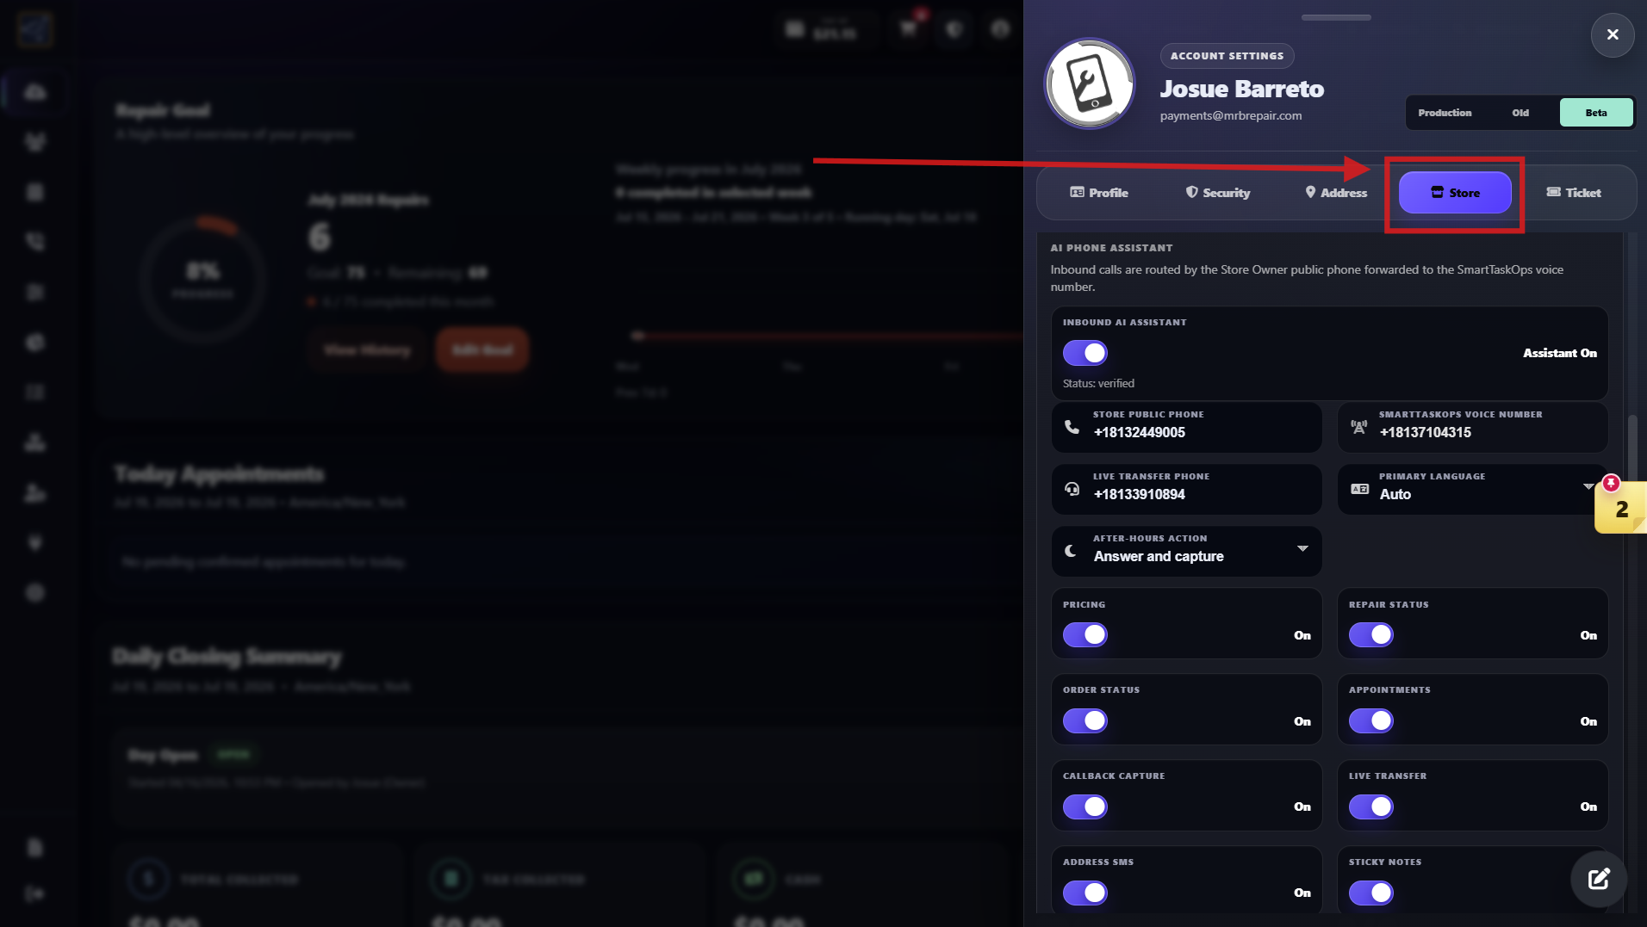The height and width of the screenshot is (927, 1647).
Task: Switch off the Appointments toggle
Action: [x=1371, y=721]
